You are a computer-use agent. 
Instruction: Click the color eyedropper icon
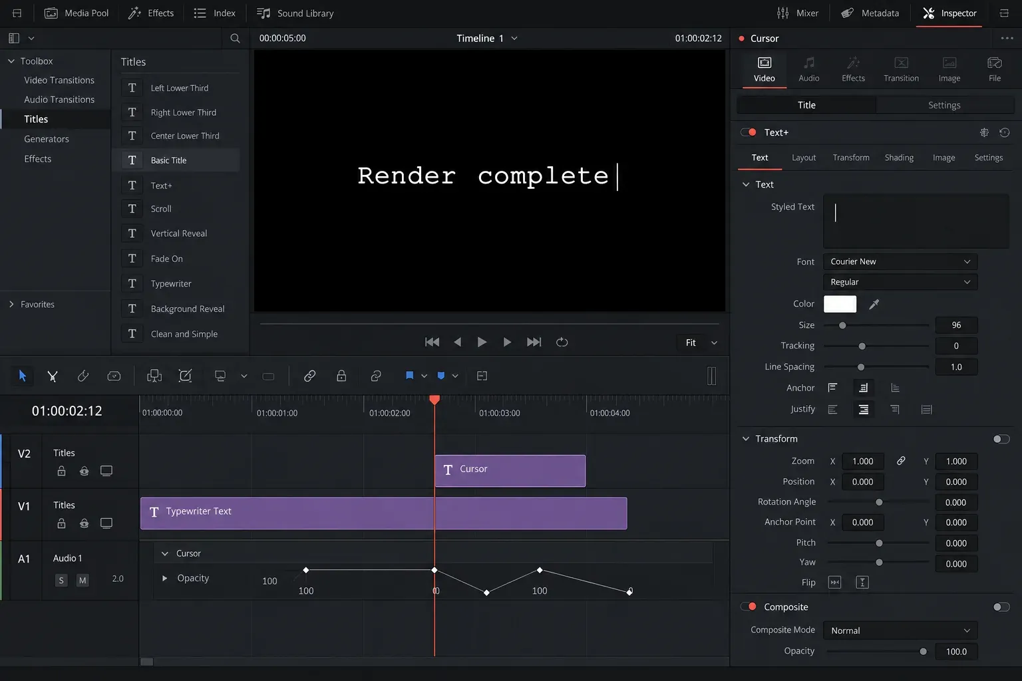click(874, 304)
